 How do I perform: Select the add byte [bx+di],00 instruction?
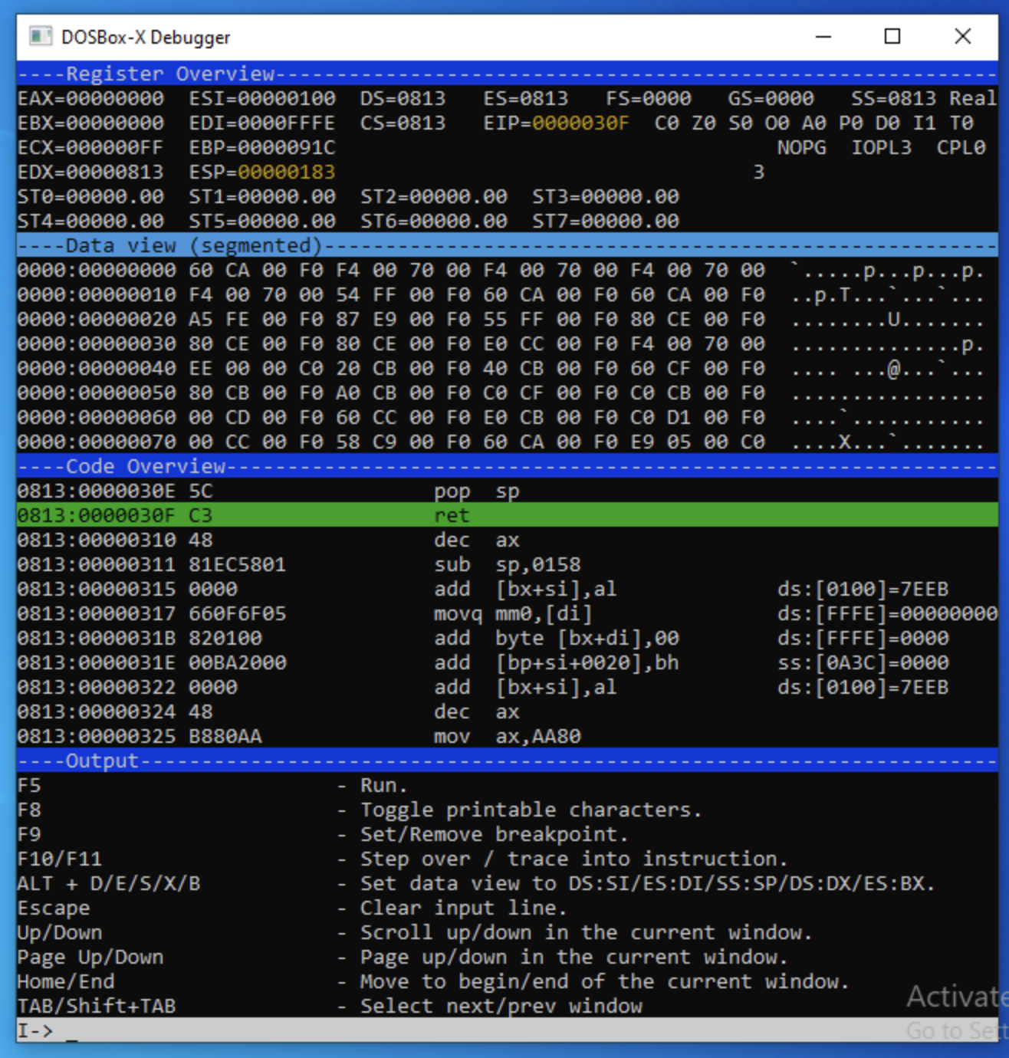[507, 638]
